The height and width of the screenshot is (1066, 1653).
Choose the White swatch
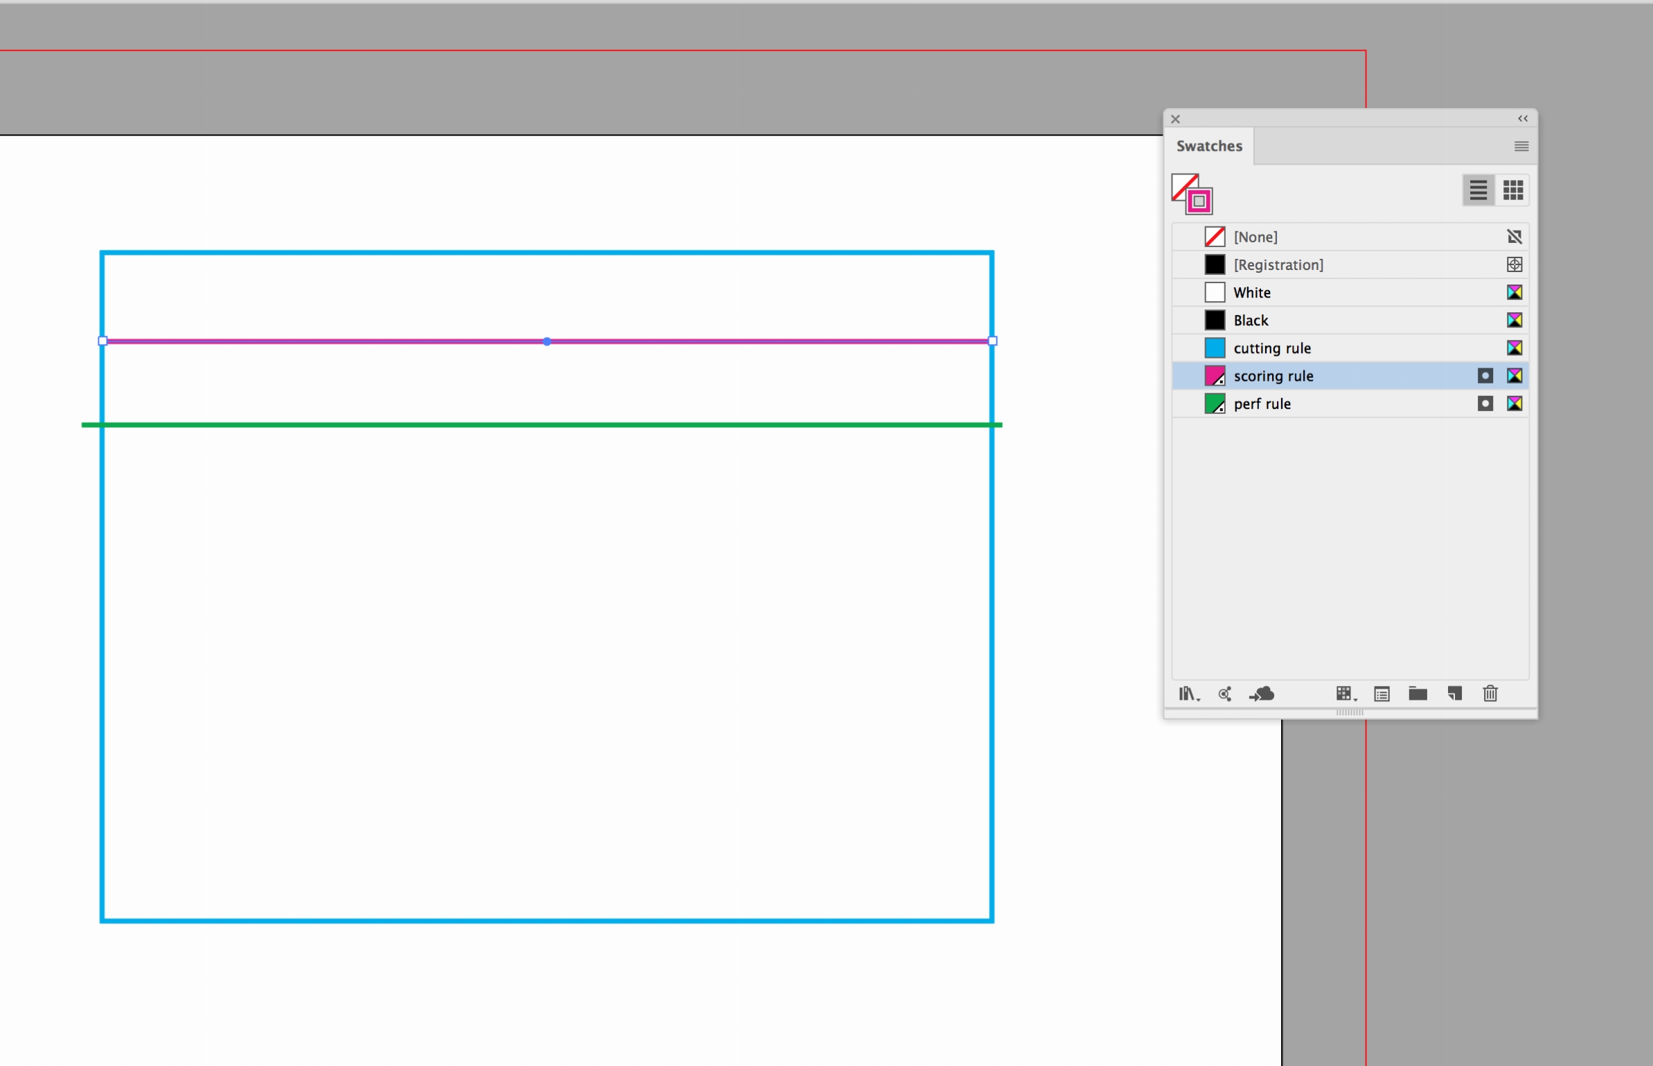(1350, 292)
